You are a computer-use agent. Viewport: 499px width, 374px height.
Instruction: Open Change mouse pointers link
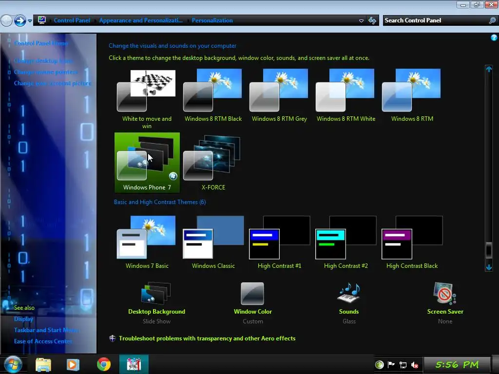(46, 72)
